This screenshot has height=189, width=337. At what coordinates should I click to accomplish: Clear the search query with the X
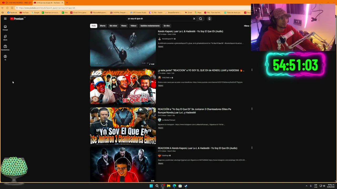click(x=194, y=19)
